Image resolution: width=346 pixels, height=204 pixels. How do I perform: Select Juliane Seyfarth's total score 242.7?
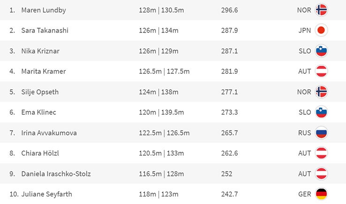[229, 194]
